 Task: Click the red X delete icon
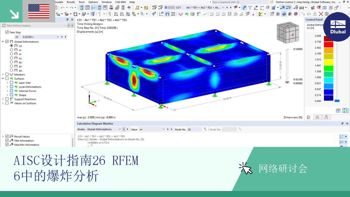click(321, 14)
